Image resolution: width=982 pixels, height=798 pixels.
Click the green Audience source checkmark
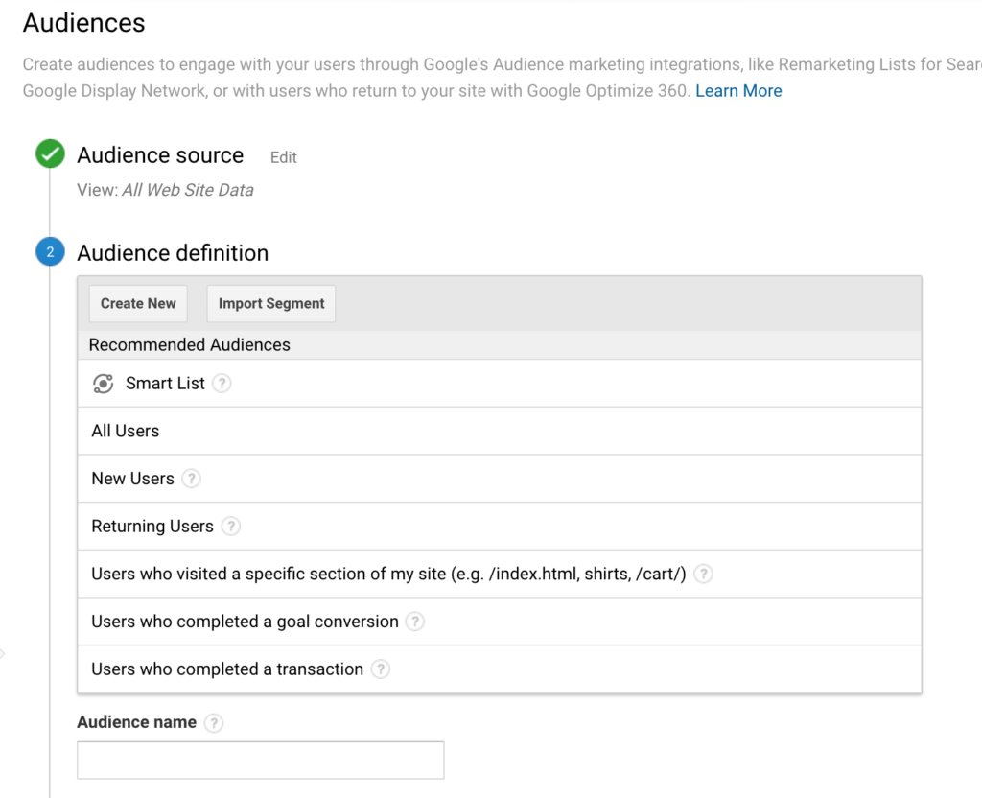pos(50,154)
